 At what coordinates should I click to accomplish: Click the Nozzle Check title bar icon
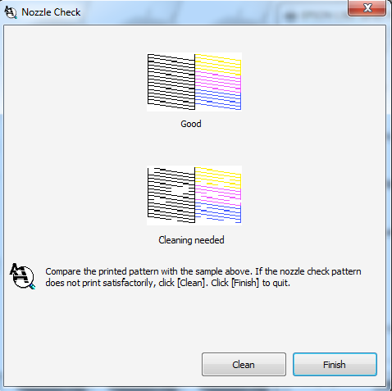pyautogui.click(x=11, y=12)
